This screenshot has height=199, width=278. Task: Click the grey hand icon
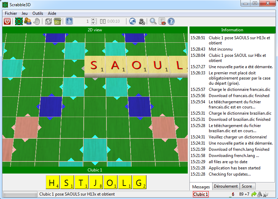pos(37,21)
